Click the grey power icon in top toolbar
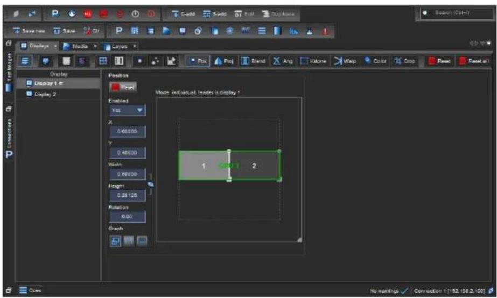 click(x=135, y=14)
